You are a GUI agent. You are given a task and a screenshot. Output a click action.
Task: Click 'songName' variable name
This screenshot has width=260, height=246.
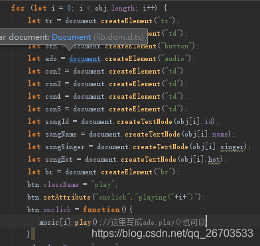click(61, 134)
